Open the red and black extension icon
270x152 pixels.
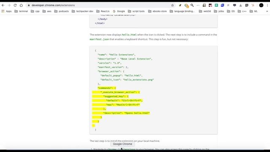[210, 5]
